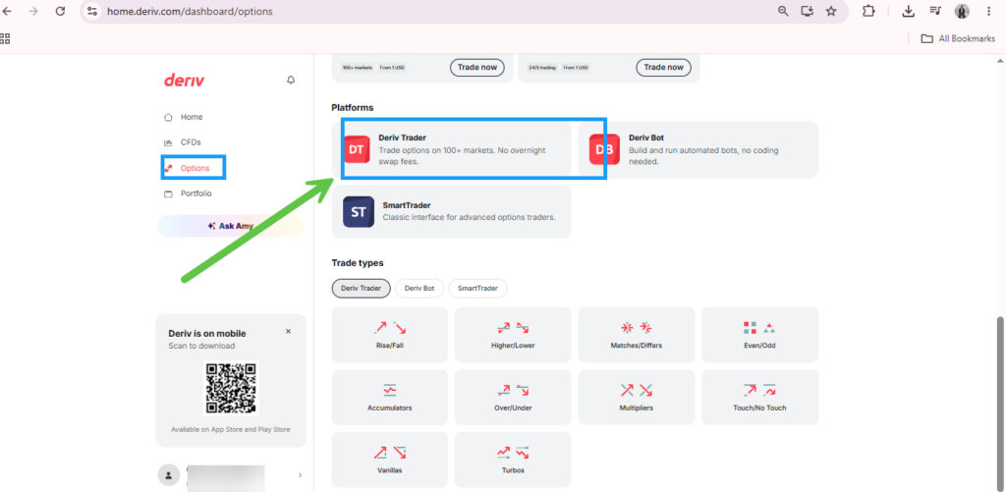Open the Ask Amy assistant
The image size is (1006, 492).
[231, 226]
